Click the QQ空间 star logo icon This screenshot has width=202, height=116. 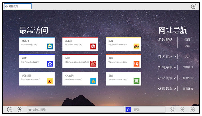[93, 81]
